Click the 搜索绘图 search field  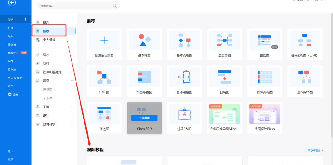[79, 6]
